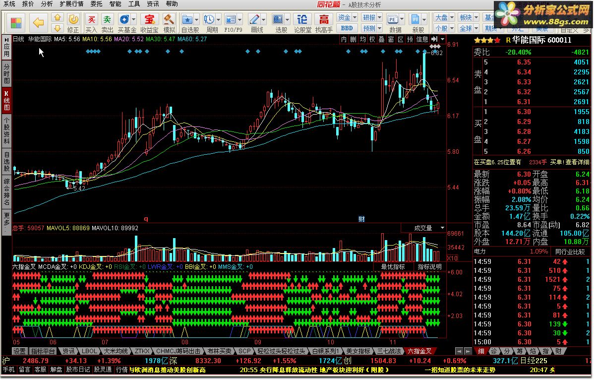Switch to the 布林买卖 indicator tab
The width and height of the screenshot is (594, 380).
coord(219,351)
